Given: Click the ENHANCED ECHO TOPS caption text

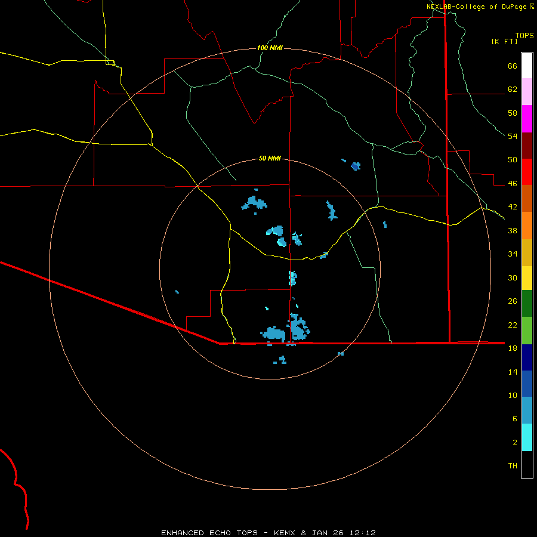Looking at the screenshot, I should tap(209, 533).
